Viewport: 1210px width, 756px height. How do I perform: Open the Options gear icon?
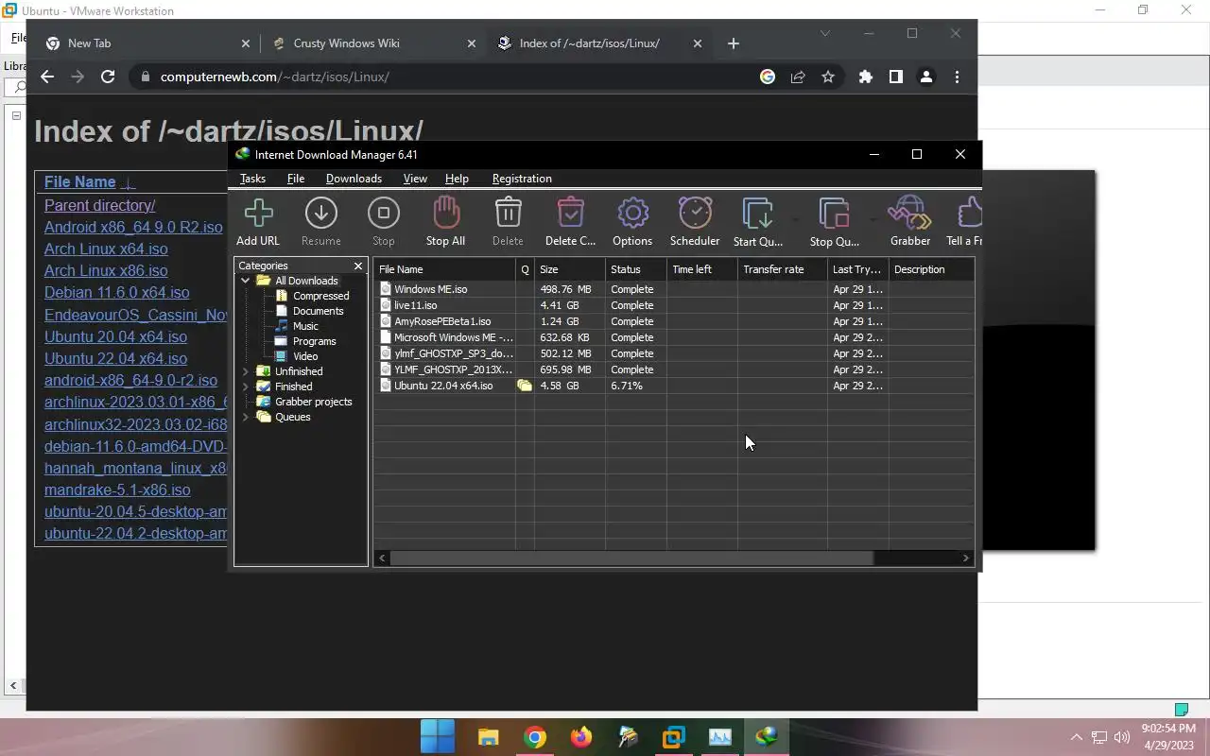[x=632, y=214]
